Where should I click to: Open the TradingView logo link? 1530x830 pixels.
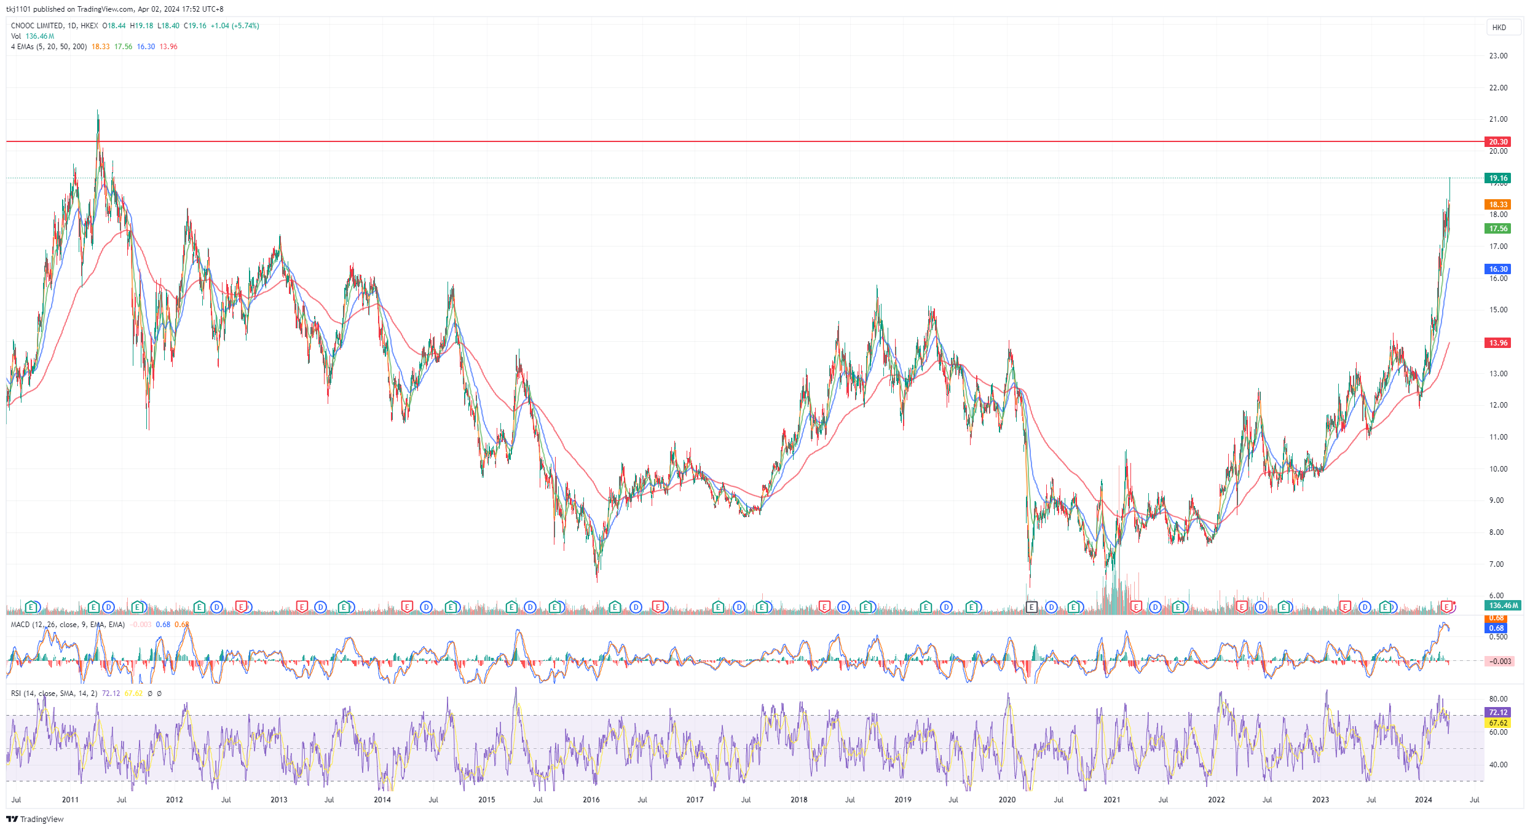tap(35, 819)
